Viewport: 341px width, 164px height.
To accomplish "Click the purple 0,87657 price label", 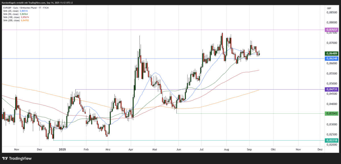I will pyautogui.click(x=332, y=30).
